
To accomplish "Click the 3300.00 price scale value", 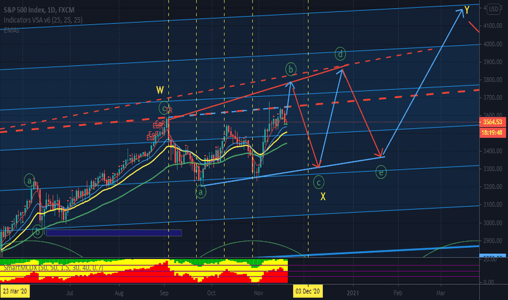I will pyautogui.click(x=493, y=169).
